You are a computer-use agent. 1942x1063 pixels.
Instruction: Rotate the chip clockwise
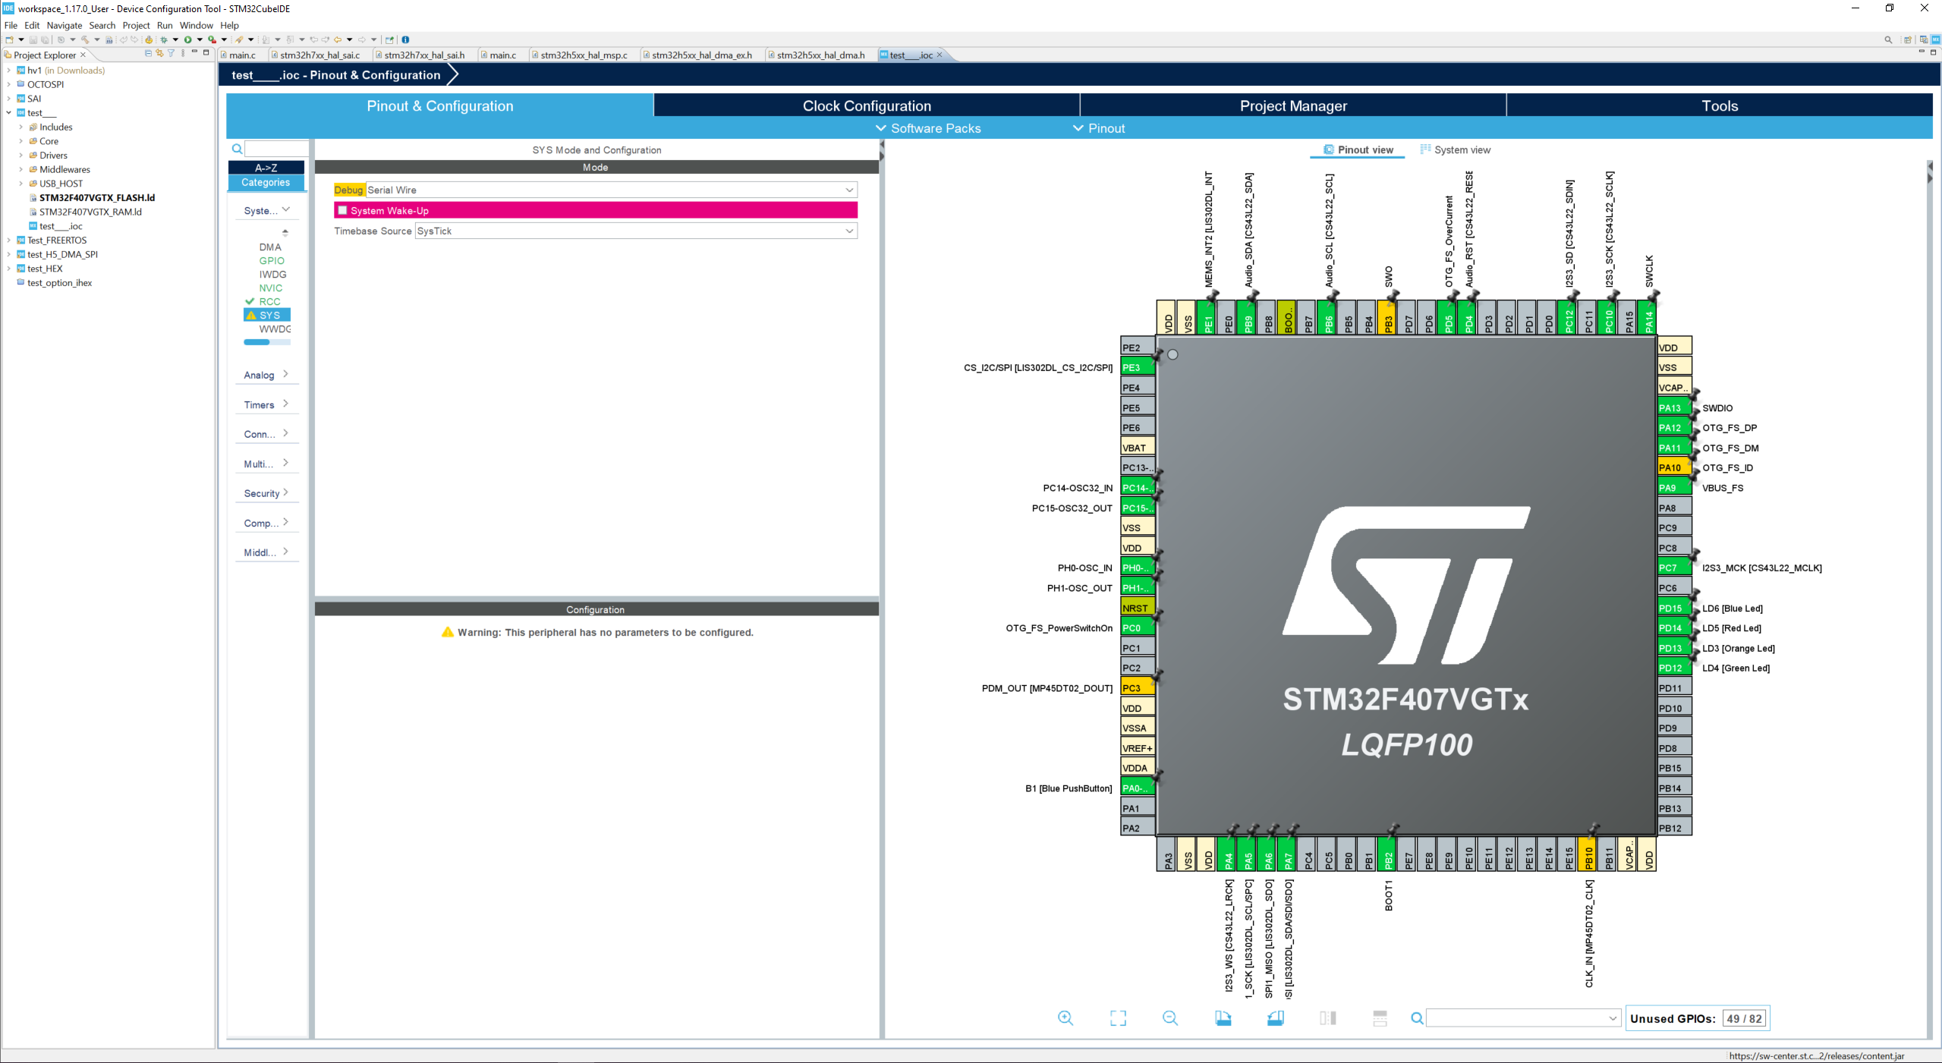(1224, 1018)
